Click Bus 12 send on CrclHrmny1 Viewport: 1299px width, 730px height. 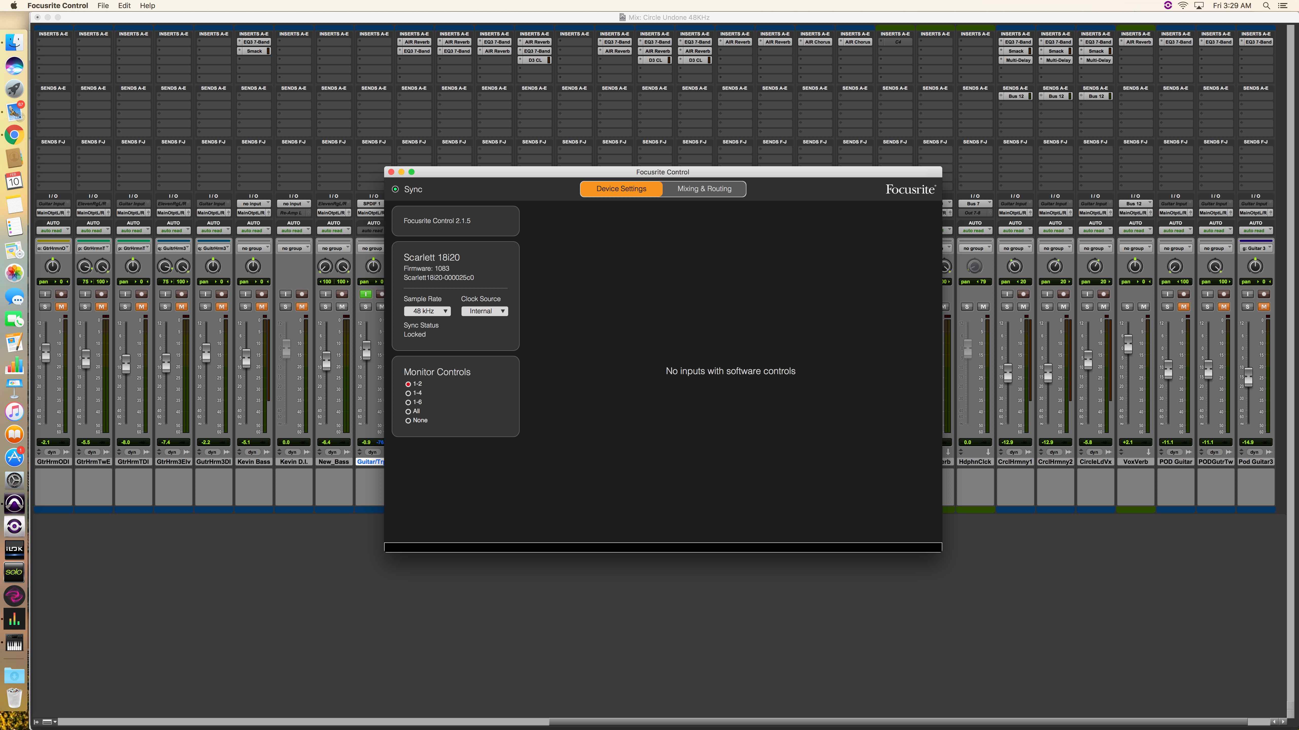(x=1016, y=96)
